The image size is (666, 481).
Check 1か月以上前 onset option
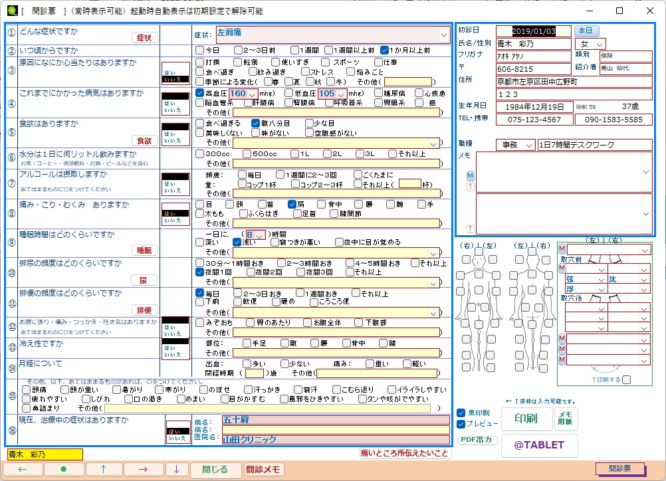[384, 50]
